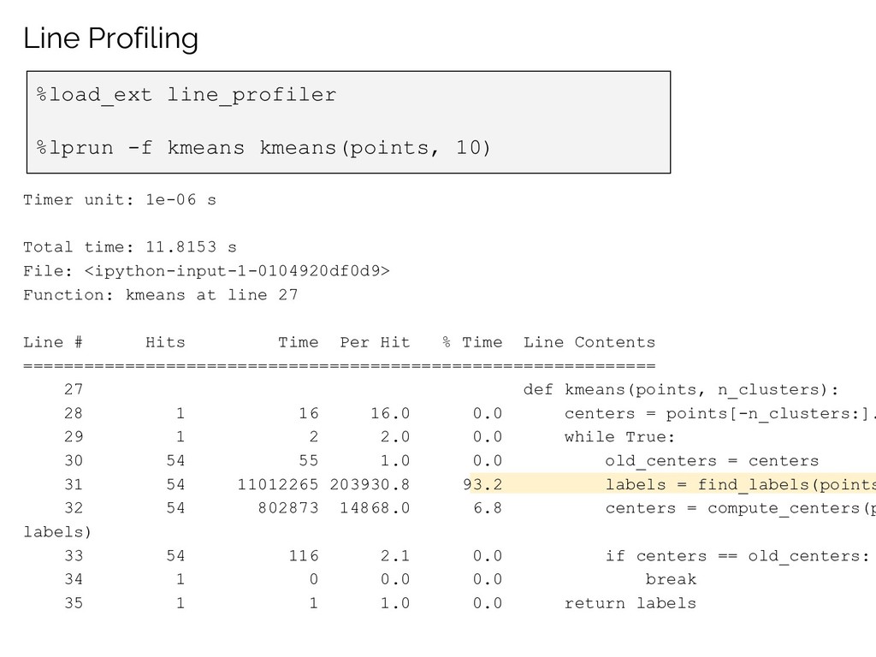This screenshot has height=657, width=876.
Task: Click the 6.8 percent time value
Action: (488, 508)
